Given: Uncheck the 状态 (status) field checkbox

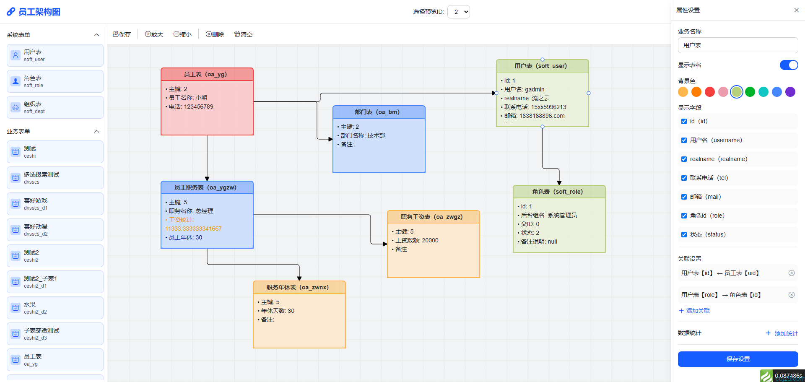Looking at the screenshot, I should coord(684,234).
